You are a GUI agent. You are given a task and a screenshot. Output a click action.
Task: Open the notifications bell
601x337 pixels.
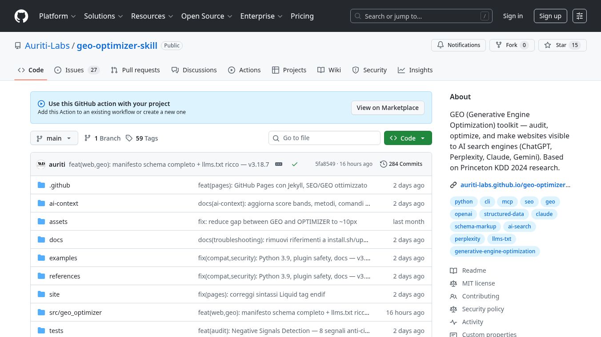441,45
